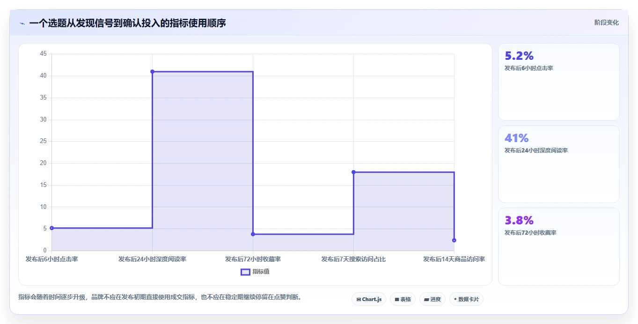Click x-axis label 发布后72小时收藏率
Image resolution: width=638 pixels, height=324 pixels.
(x=253, y=259)
